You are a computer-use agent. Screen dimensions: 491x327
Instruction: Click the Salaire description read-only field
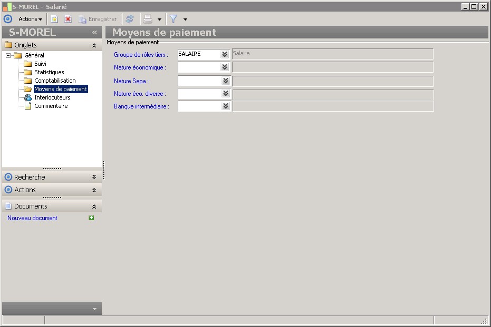(333, 54)
